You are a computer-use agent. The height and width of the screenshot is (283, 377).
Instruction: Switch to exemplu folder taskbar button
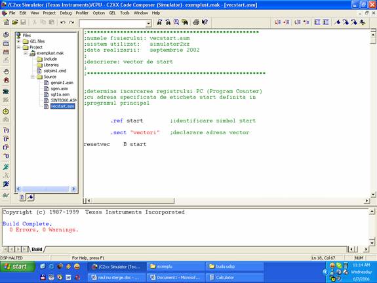click(x=175, y=267)
